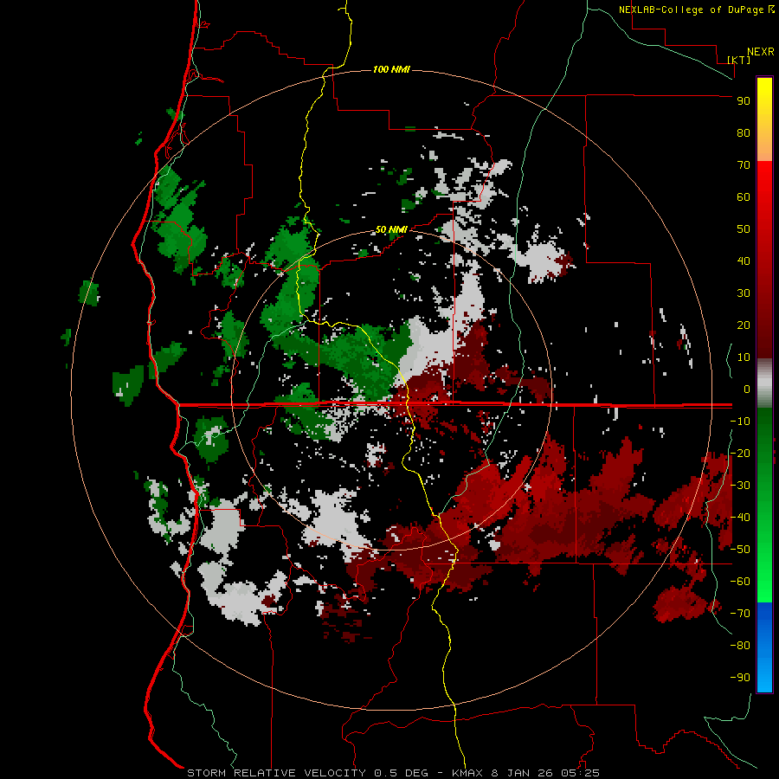Click the NEXR label above the color scale
This screenshot has width=779, height=779.
pyautogui.click(x=761, y=52)
